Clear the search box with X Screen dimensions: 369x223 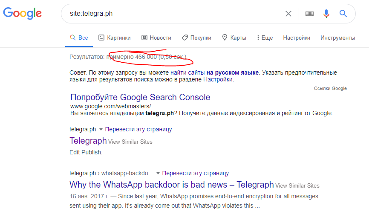coord(288,14)
